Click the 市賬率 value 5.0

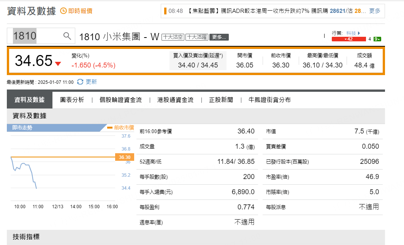[374, 192]
